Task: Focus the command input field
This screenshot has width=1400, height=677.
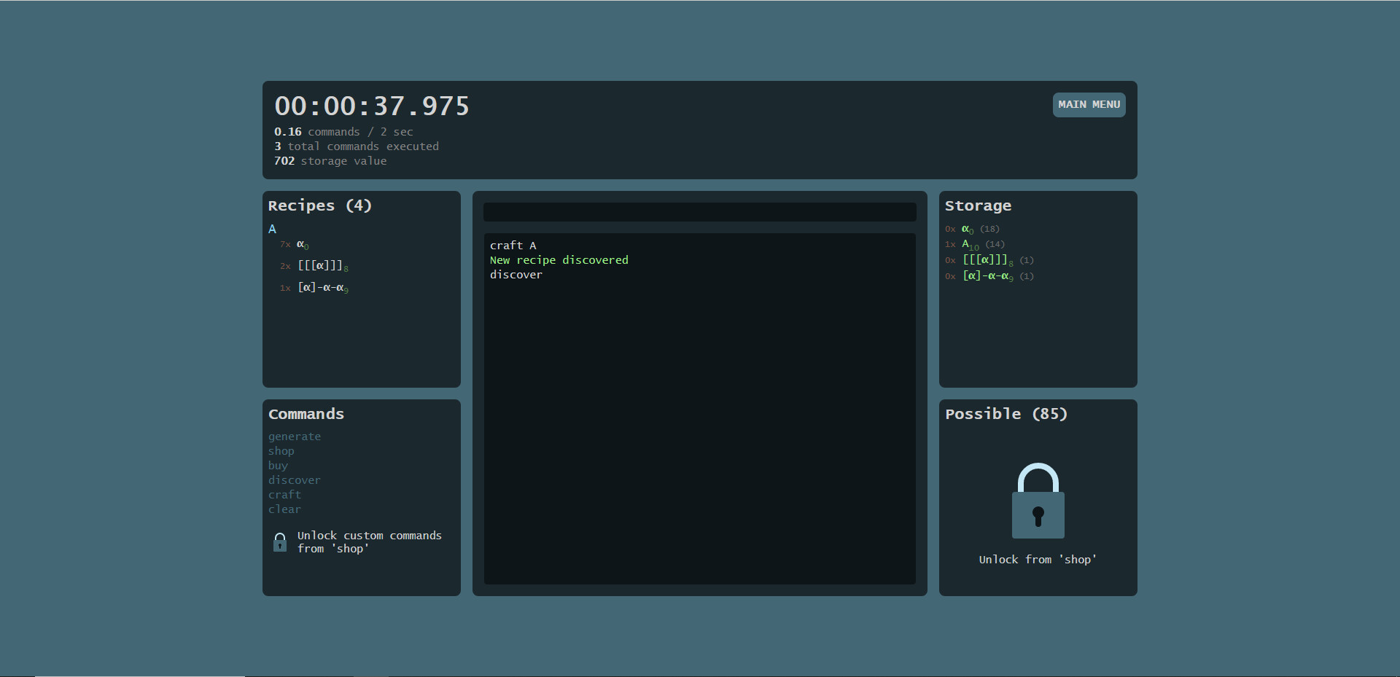Action: coord(699,212)
